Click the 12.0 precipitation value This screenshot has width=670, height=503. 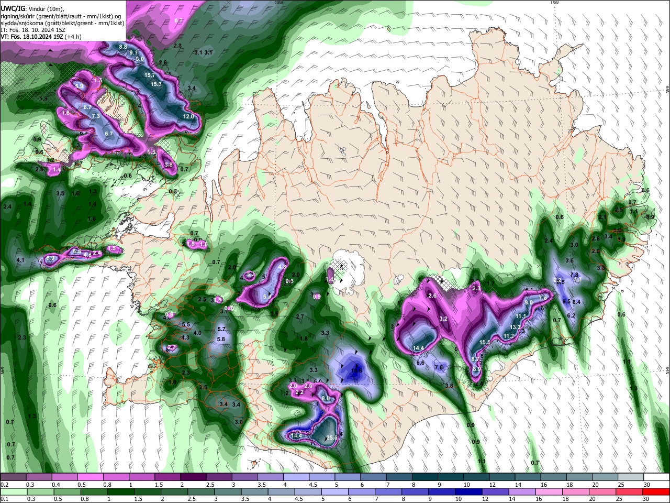pyautogui.click(x=188, y=116)
